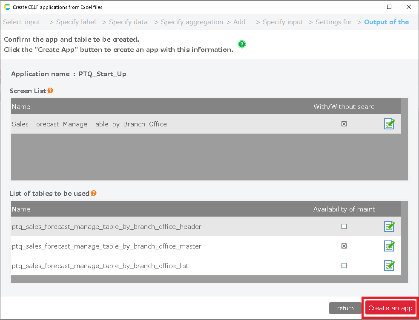Viewport: 419px width, 320px height.
Task: Open edit icon for branch_office_master table
Action: click(389, 246)
